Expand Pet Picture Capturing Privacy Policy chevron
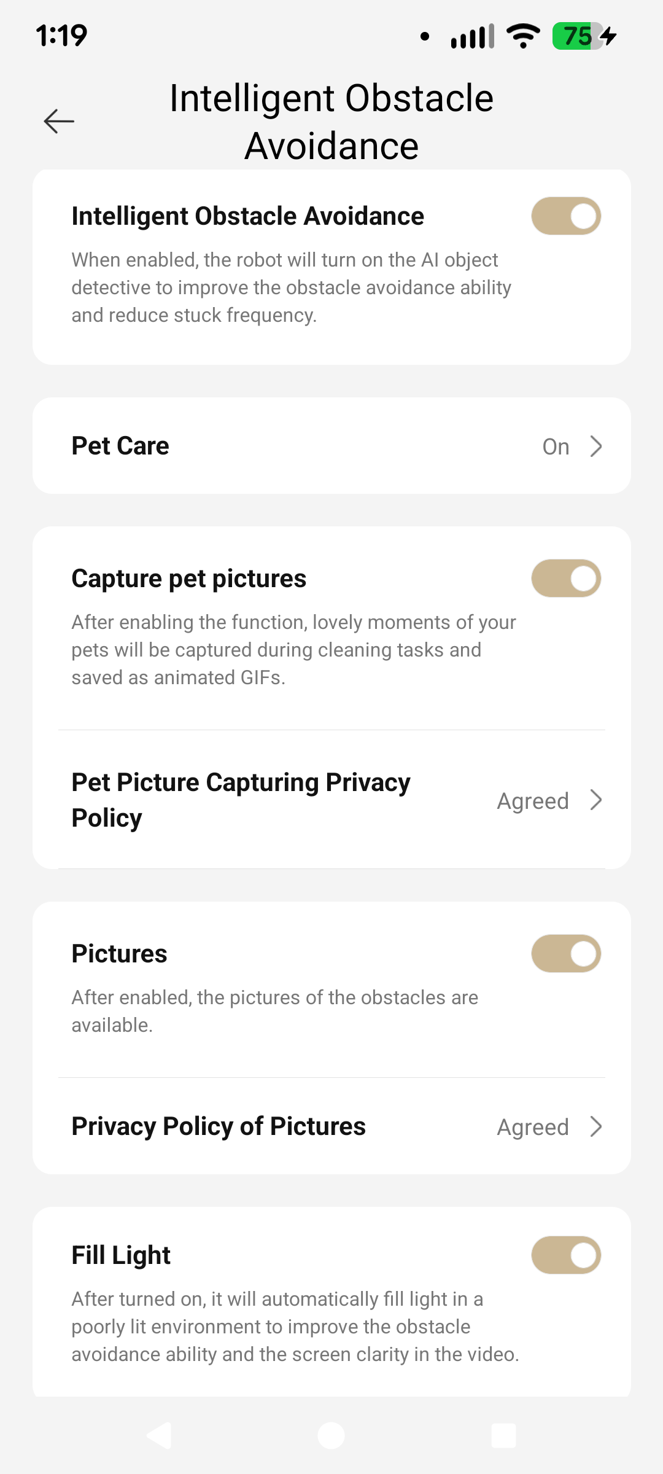663x1474 pixels. pyautogui.click(x=595, y=800)
